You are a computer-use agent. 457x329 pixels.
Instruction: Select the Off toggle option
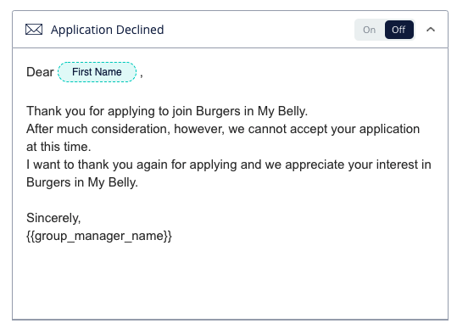pyautogui.click(x=398, y=30)
